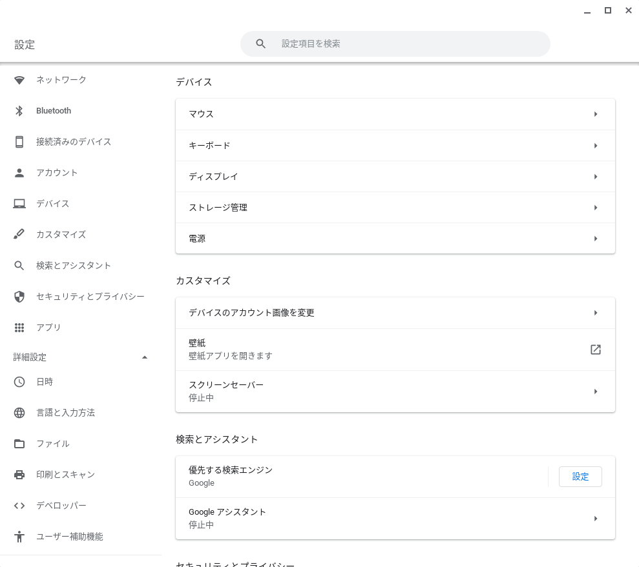Expand the ディスプレイ row arrow
The height and width of the screenshot is (567, 639).
(596, 177)
